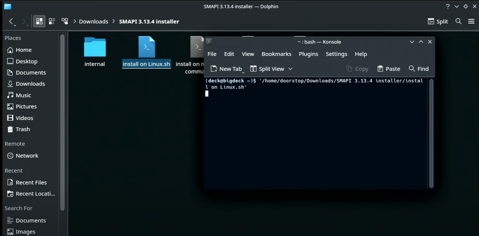479x236 pixels.
Task: Split the Dolphin view
Action: tap(438, 21)
